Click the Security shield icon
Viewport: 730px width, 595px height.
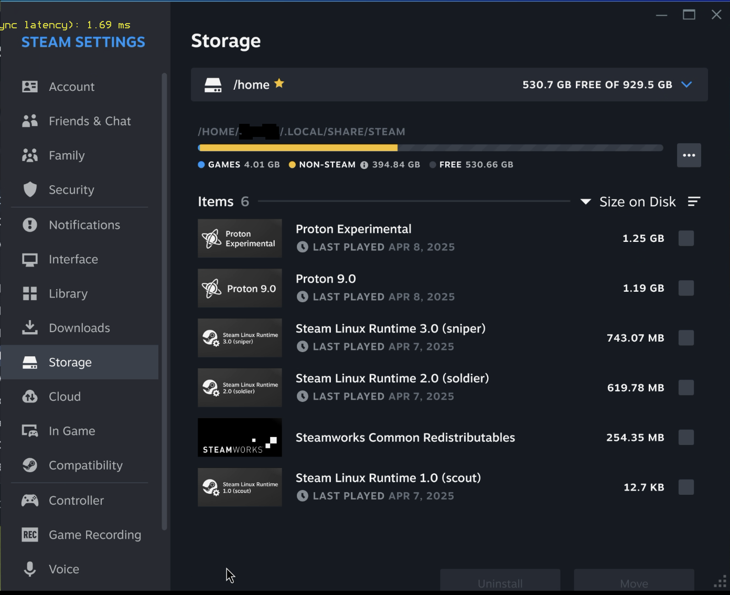tap(30, 189)
